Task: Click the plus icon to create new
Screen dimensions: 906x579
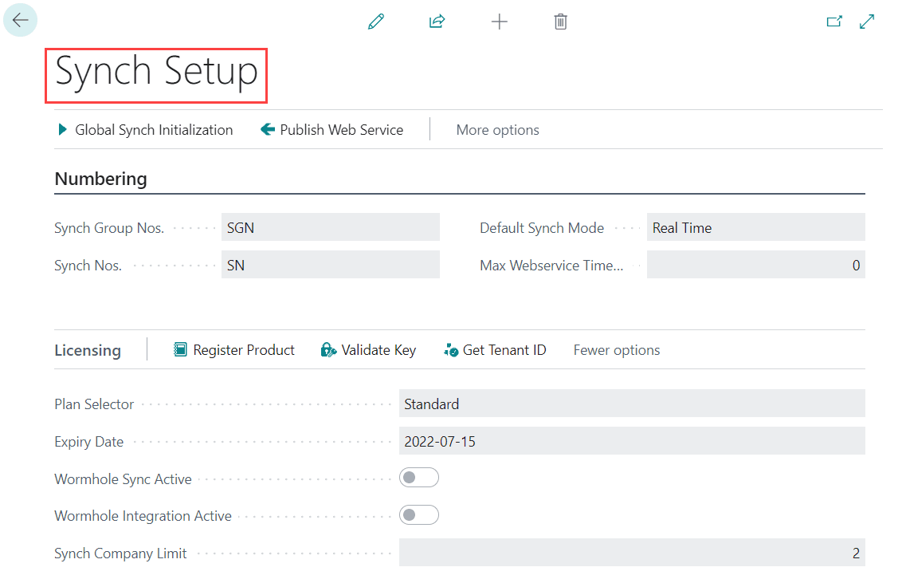Action: (500, 22)
